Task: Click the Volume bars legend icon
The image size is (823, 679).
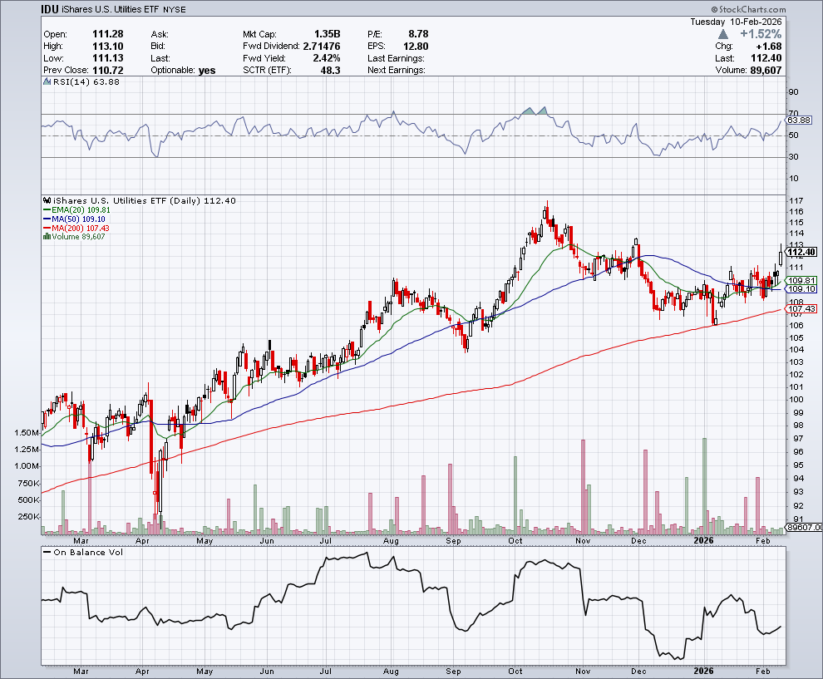Action: pyautogui.click(x=45, y=237)
